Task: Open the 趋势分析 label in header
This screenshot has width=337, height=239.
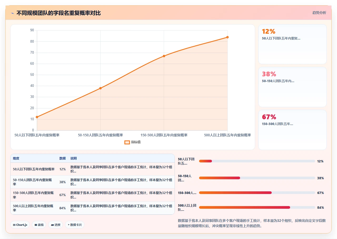Action: (319, 13)
